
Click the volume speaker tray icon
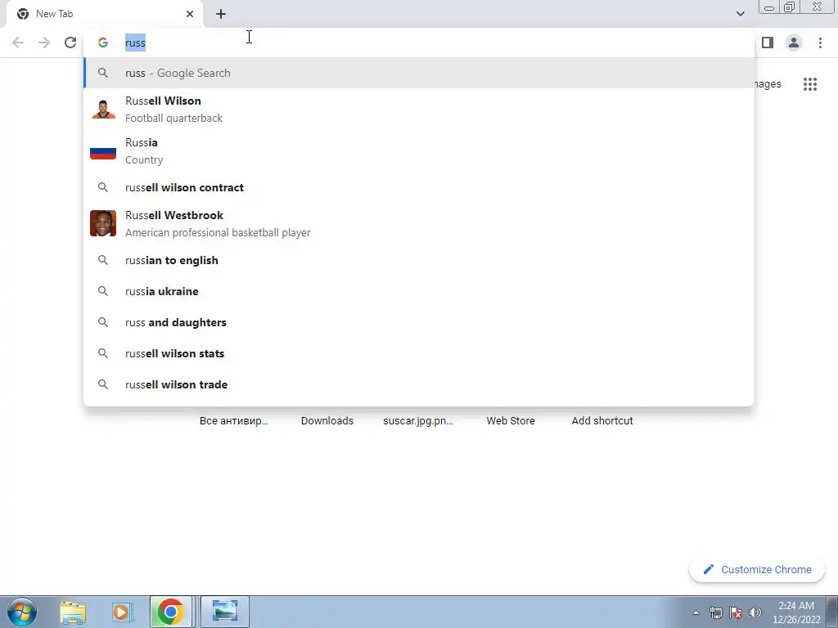[x=755, y=612]
